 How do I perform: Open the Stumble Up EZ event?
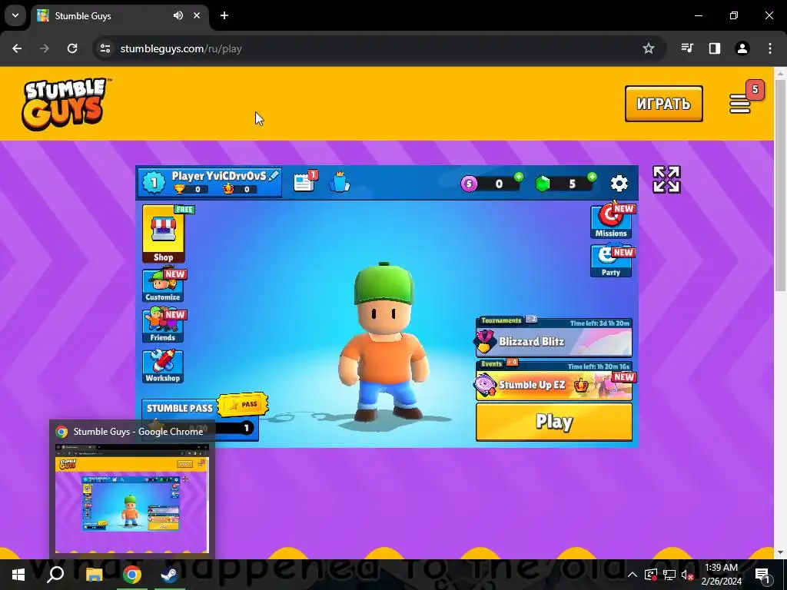(554, 385)
